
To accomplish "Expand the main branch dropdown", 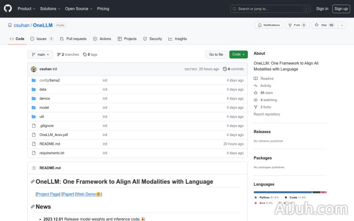I will pyautogui.click(x=40, y=54).
